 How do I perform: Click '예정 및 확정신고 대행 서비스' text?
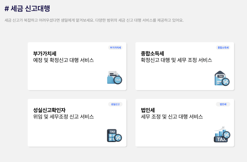tap(64, 60)
